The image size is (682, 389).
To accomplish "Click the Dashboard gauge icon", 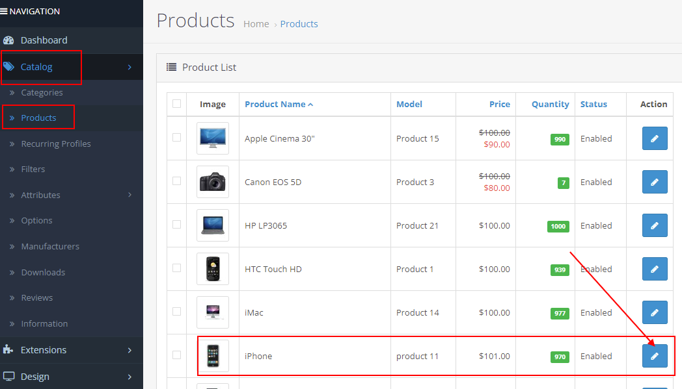I will click(x=8, y=40).
